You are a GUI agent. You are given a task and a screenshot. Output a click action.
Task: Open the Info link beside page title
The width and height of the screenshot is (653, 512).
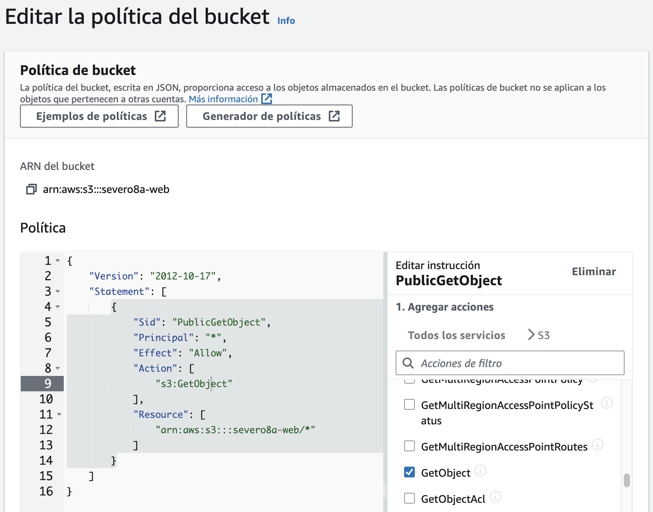tap(286, 21)
